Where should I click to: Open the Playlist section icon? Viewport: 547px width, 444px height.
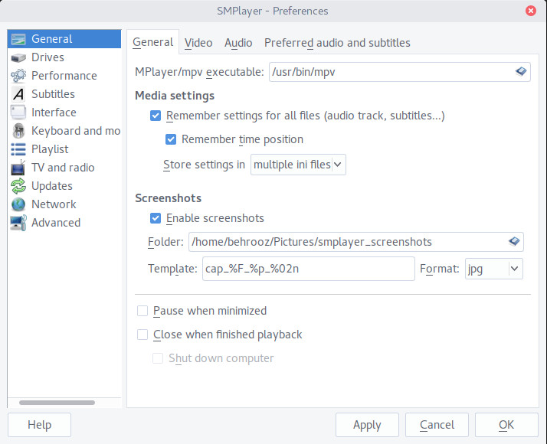[18, 149]
